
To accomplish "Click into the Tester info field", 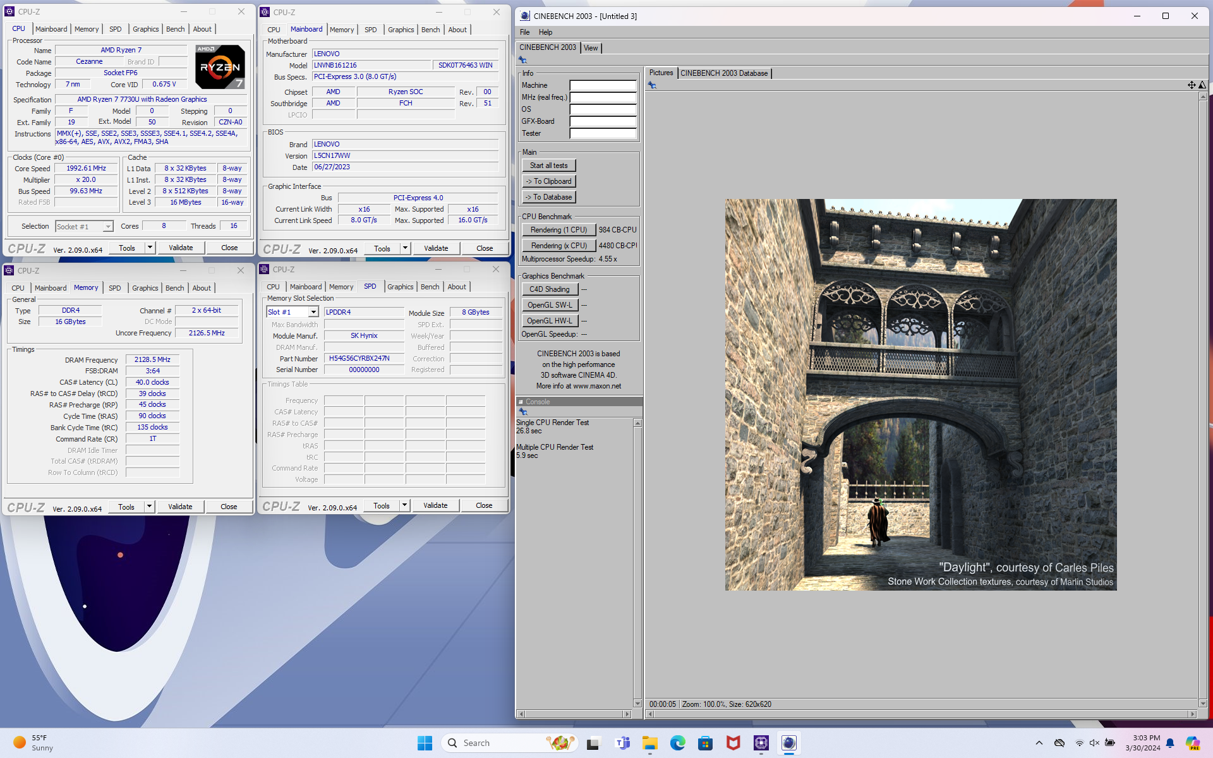I will pyautogui.click(x=603, y=133).
